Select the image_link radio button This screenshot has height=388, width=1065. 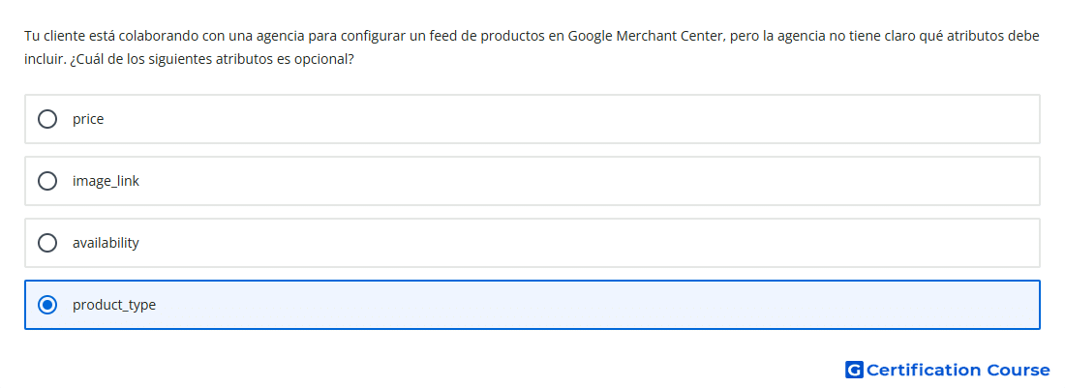[46, 181]
